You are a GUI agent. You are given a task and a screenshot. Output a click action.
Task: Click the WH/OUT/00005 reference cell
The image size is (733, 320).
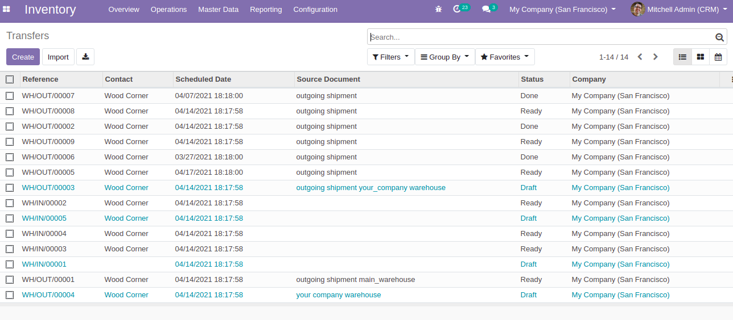48,172
